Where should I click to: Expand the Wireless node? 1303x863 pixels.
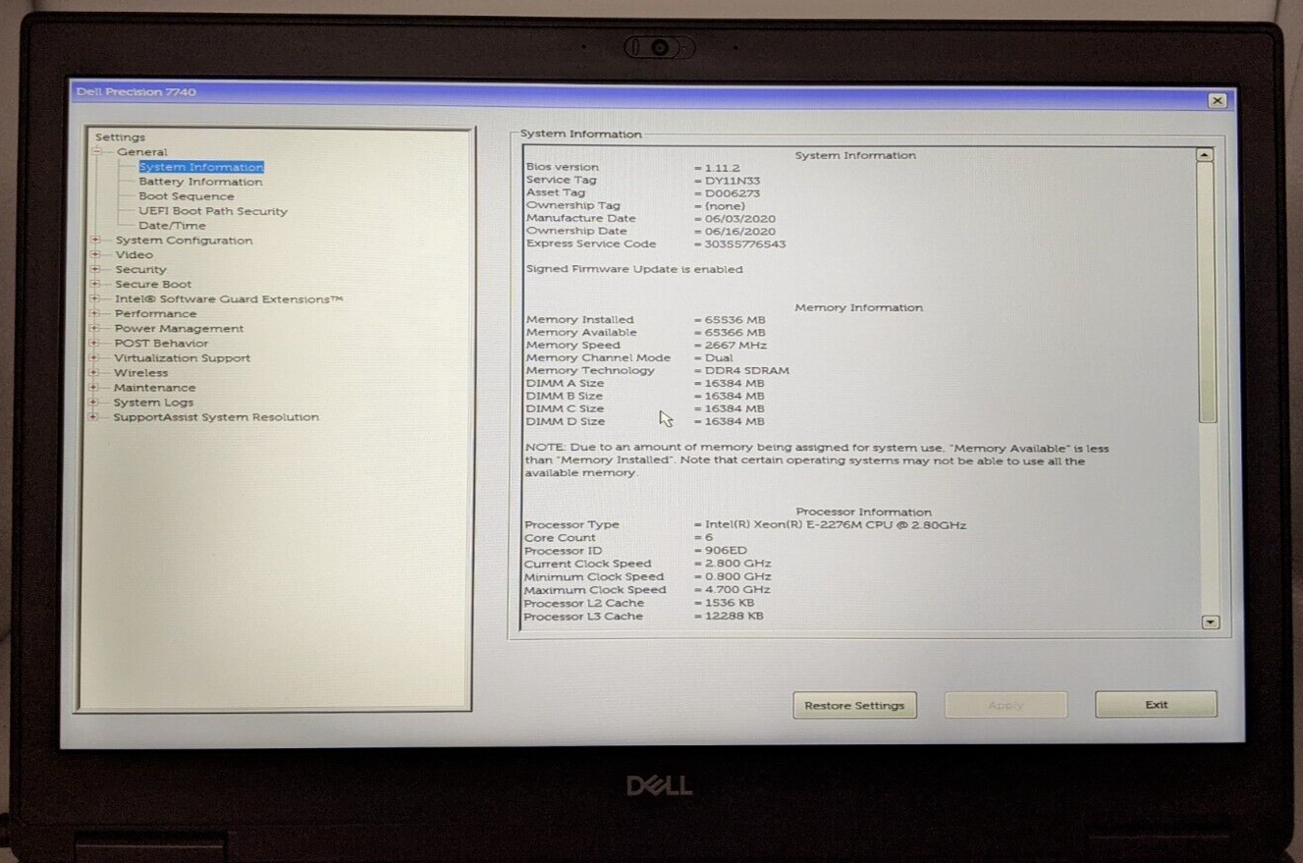pos(94,373)
